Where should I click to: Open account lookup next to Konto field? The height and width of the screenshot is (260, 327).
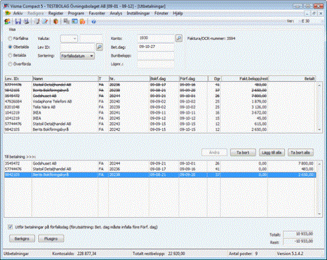coord(179,38)
